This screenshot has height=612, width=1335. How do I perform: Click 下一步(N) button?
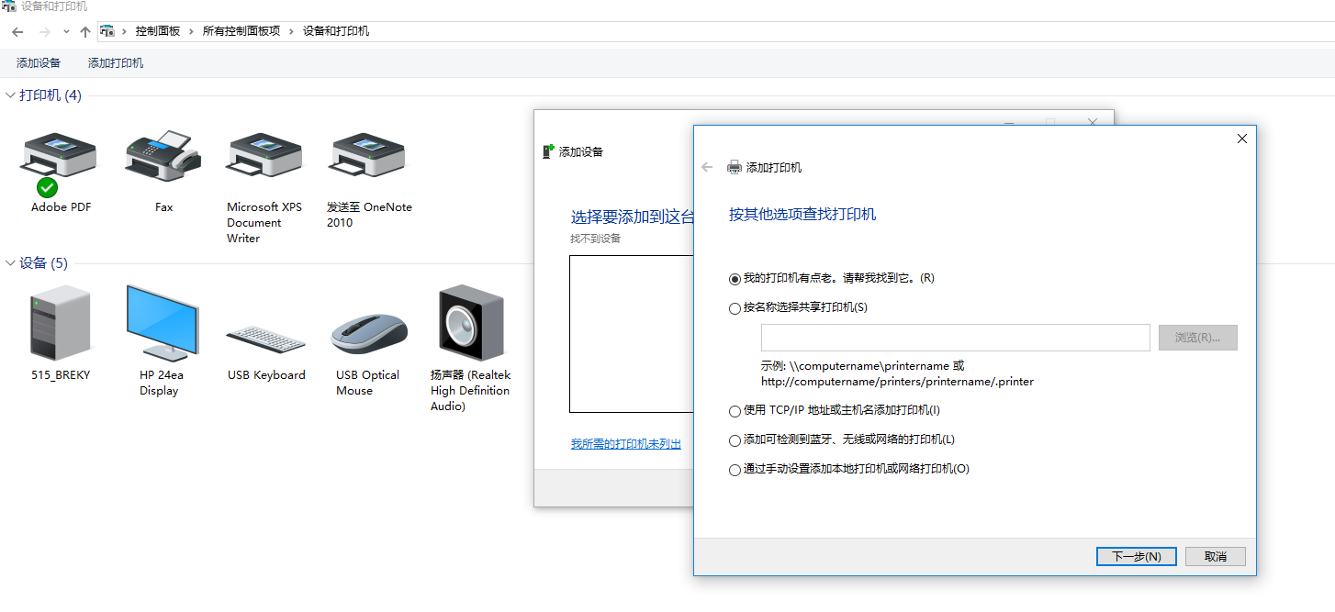(1137, 556)
